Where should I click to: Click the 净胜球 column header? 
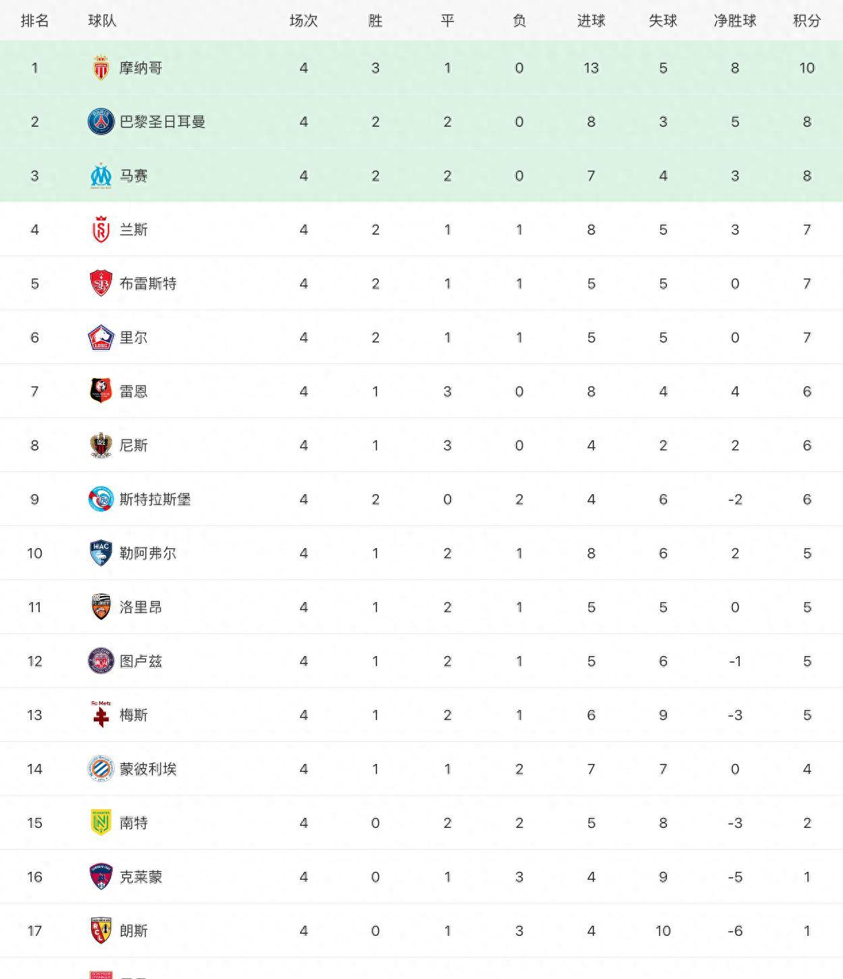734,21
